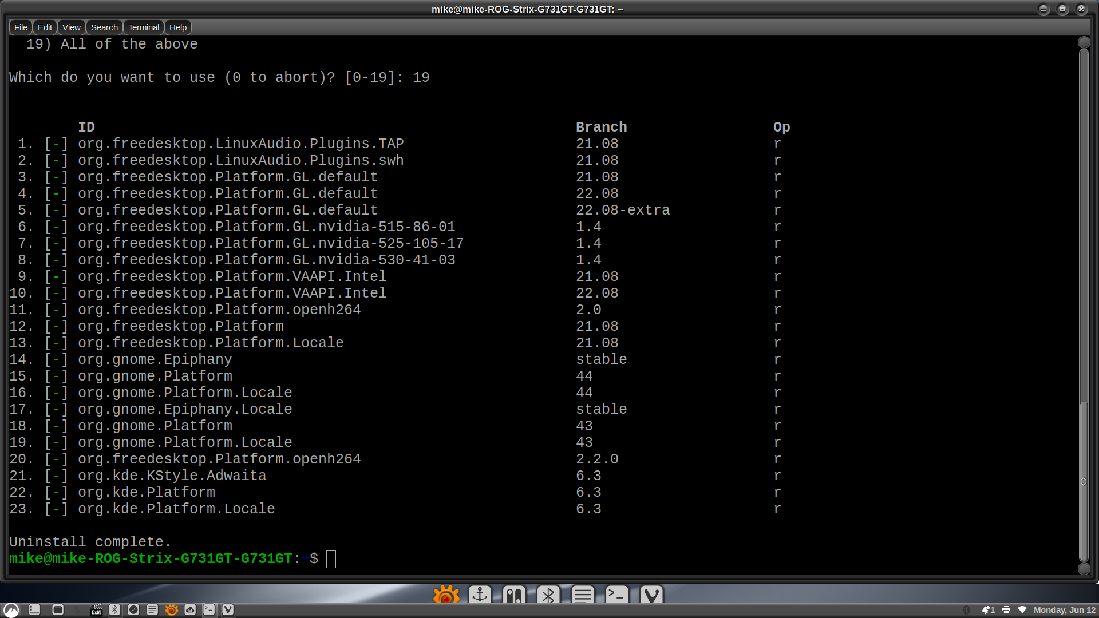Click 'org.gnome.Epiphany' on row 14
This screenshot has width=1099, height=618.
point(155,359)
